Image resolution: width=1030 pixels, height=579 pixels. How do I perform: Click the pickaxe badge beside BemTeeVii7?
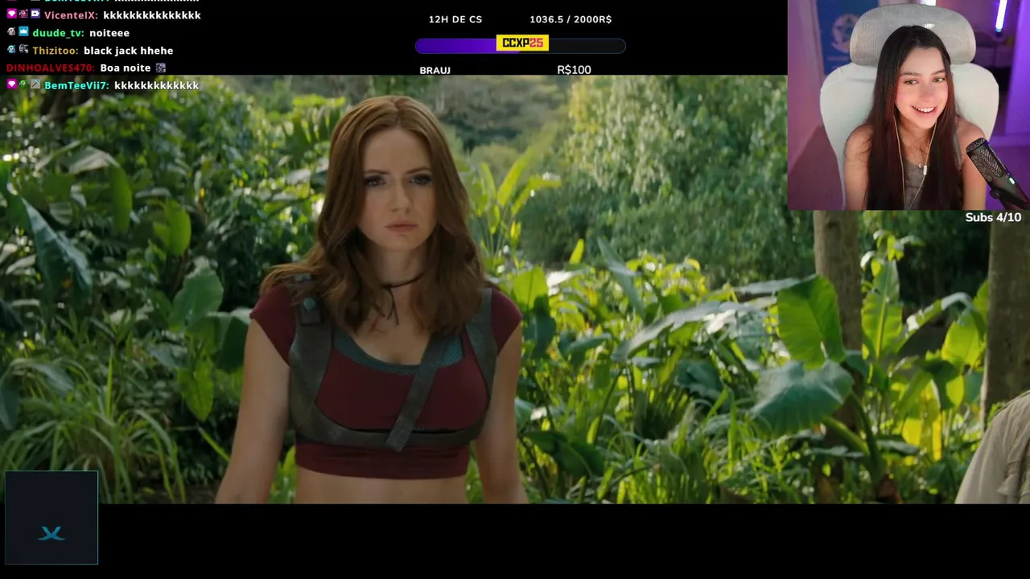click(x=35, y=84)
